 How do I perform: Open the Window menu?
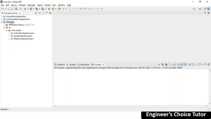point(62,5)
